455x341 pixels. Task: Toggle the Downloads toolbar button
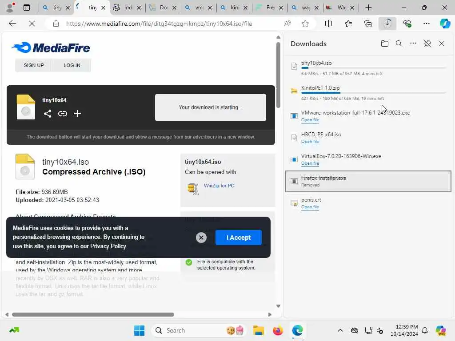pos(387,24)
